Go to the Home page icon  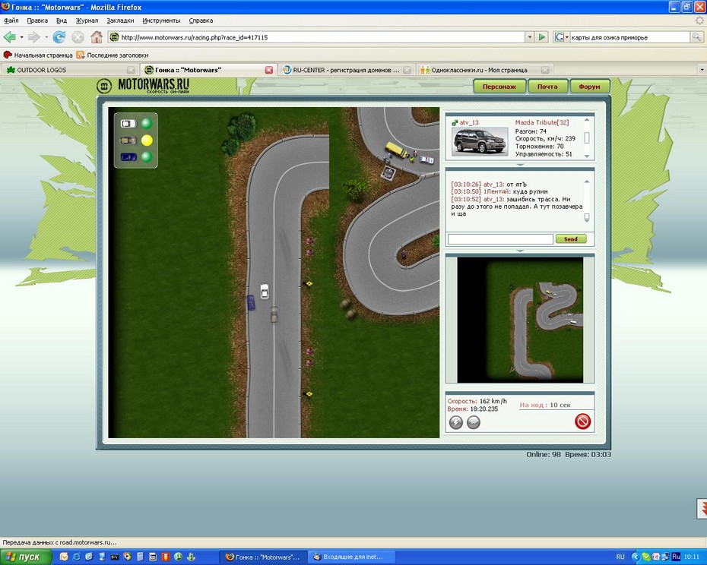[96, 37]
